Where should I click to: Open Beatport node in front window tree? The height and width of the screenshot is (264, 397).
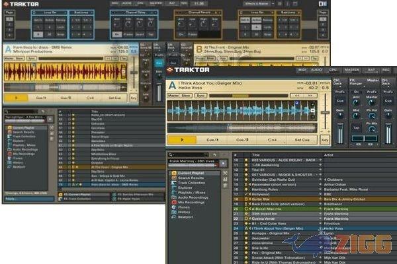[x=185, y=216]
